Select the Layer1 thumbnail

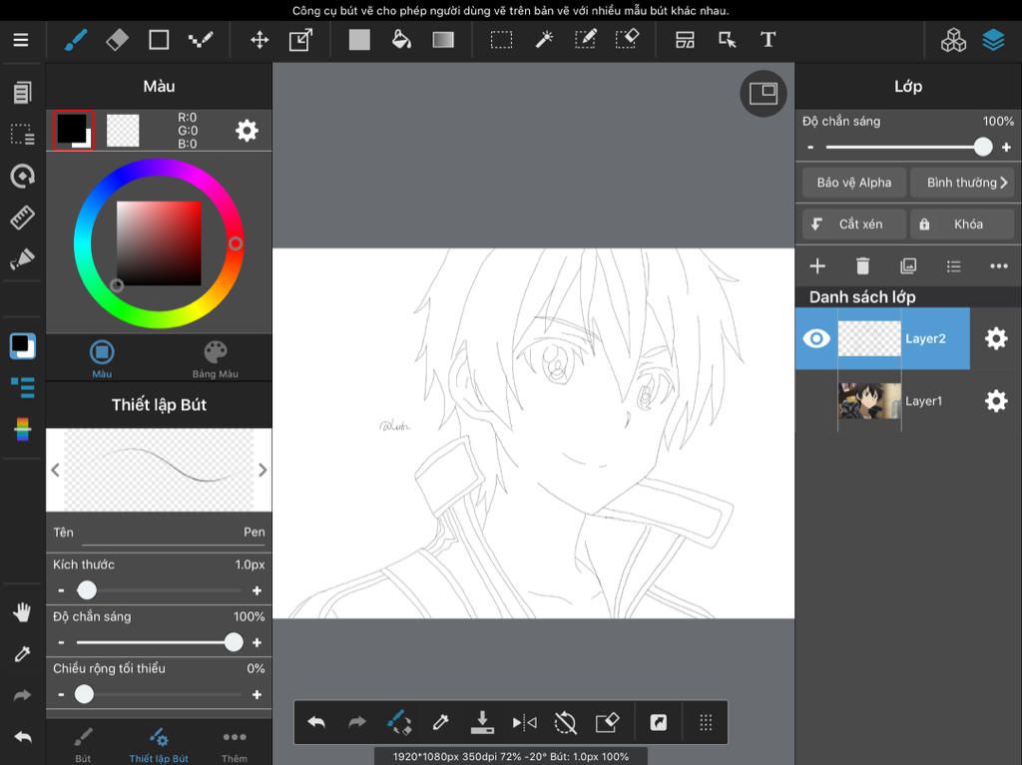coord(869,401)
